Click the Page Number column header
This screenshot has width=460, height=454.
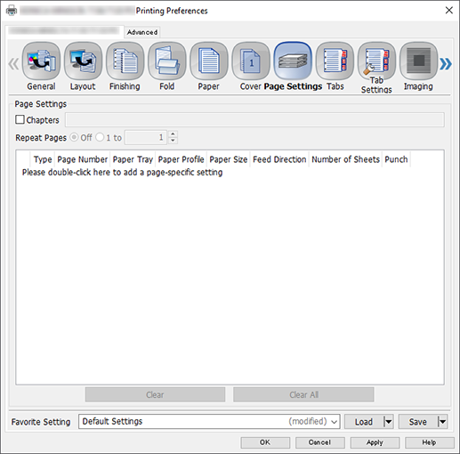click(83, 159)
